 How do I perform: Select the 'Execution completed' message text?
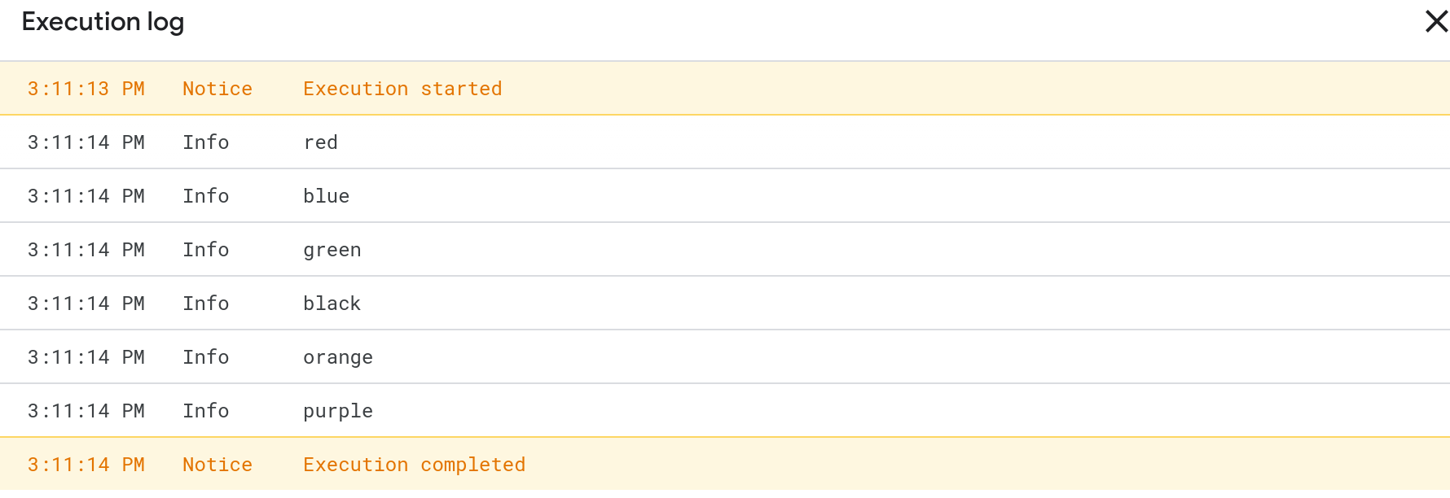coord(414,465)
